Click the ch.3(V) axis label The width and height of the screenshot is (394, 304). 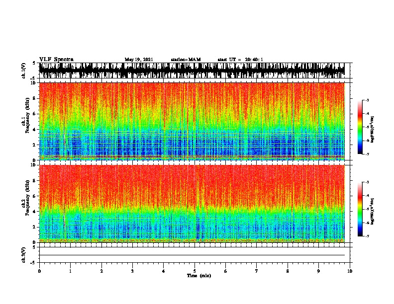(x=24, y=255)
